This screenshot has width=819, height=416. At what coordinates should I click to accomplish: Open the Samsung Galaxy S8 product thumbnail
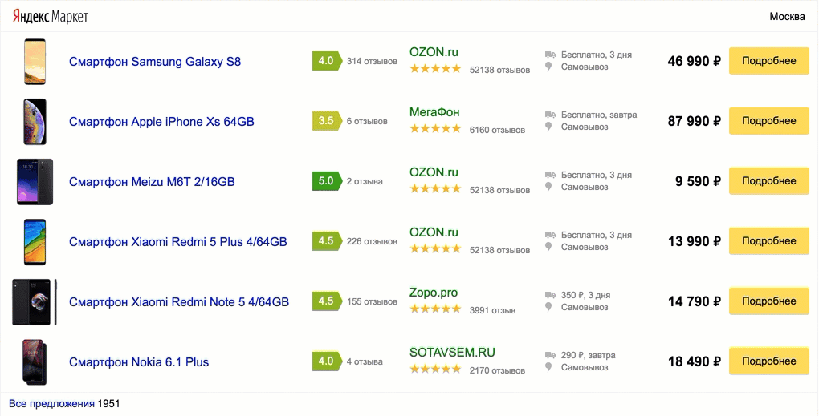click(x=35, y=62)
